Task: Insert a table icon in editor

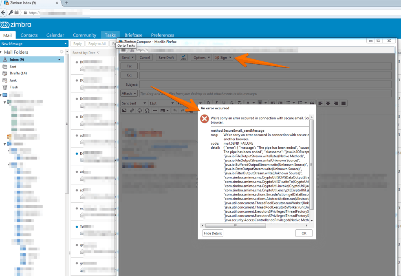Action: pyautogui.click(x=162, y=111)
